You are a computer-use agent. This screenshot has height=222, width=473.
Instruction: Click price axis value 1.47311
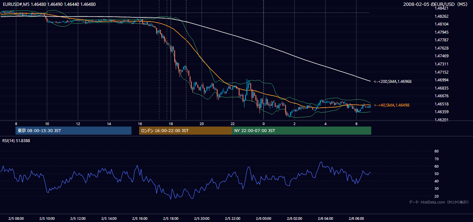tap(442, 64)
